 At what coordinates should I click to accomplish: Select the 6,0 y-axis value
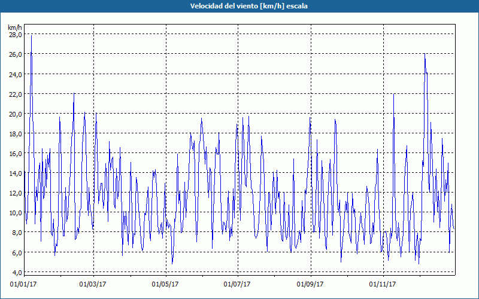pyautogui.click(x=17, y=252)
